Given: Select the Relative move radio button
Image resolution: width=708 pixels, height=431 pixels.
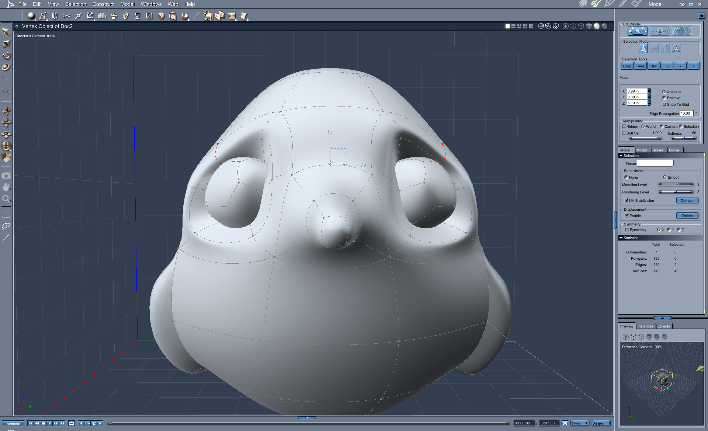Looking at the screenshot, I should pos(664,98).
